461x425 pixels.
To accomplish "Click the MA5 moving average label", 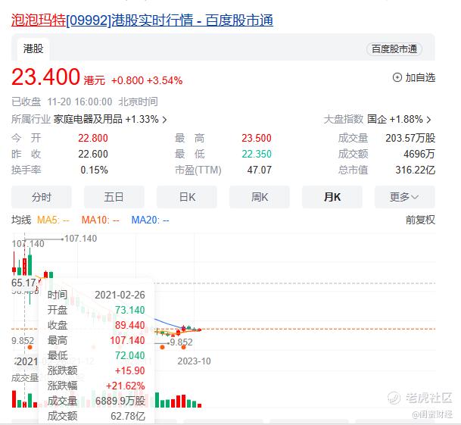I will point(53,220).
